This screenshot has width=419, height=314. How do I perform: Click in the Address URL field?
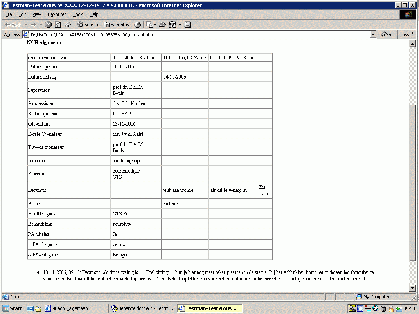pos(196,35)
